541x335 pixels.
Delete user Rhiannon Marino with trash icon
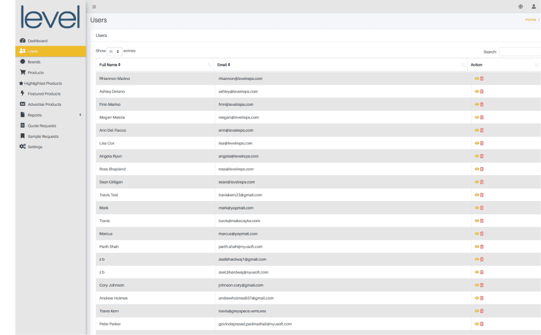[482, 78]
